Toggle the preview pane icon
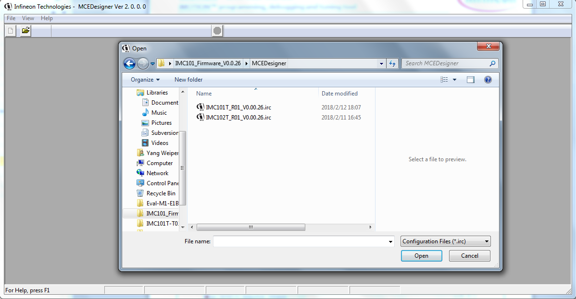 [x=470, y=80]
